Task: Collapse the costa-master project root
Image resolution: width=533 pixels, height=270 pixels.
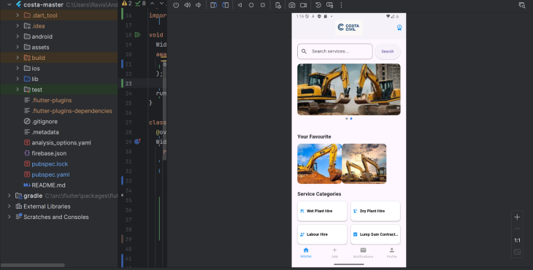Action: tap(9, 5)
